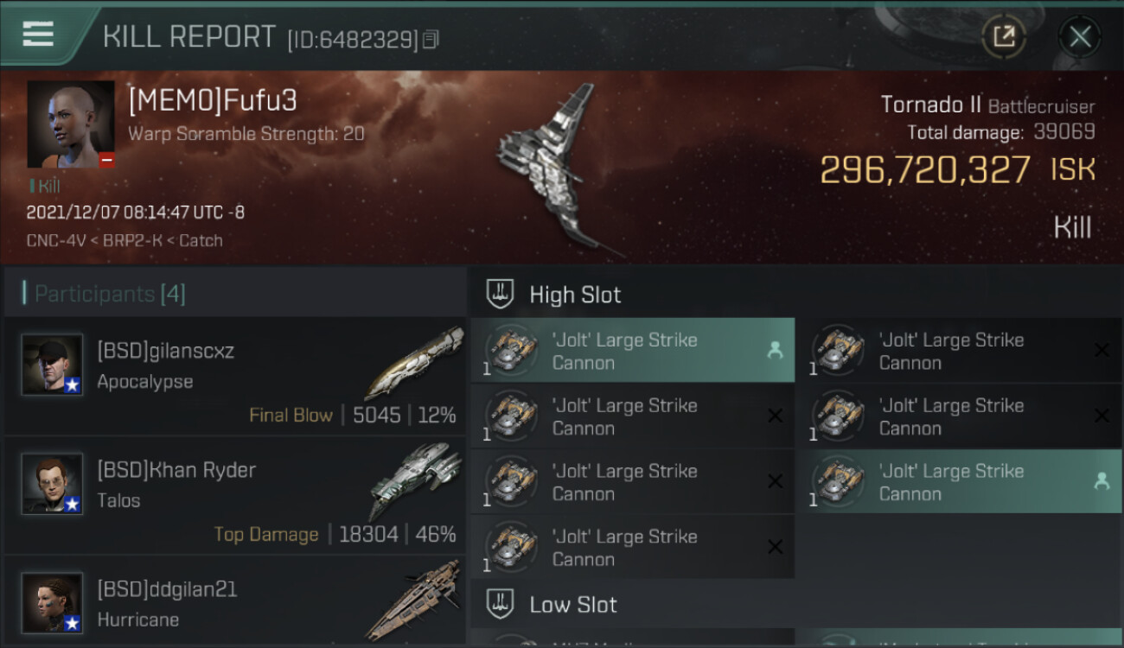Click the High Slot section icon
Viewport: 1124px width, 648px height.
(501, 294)
